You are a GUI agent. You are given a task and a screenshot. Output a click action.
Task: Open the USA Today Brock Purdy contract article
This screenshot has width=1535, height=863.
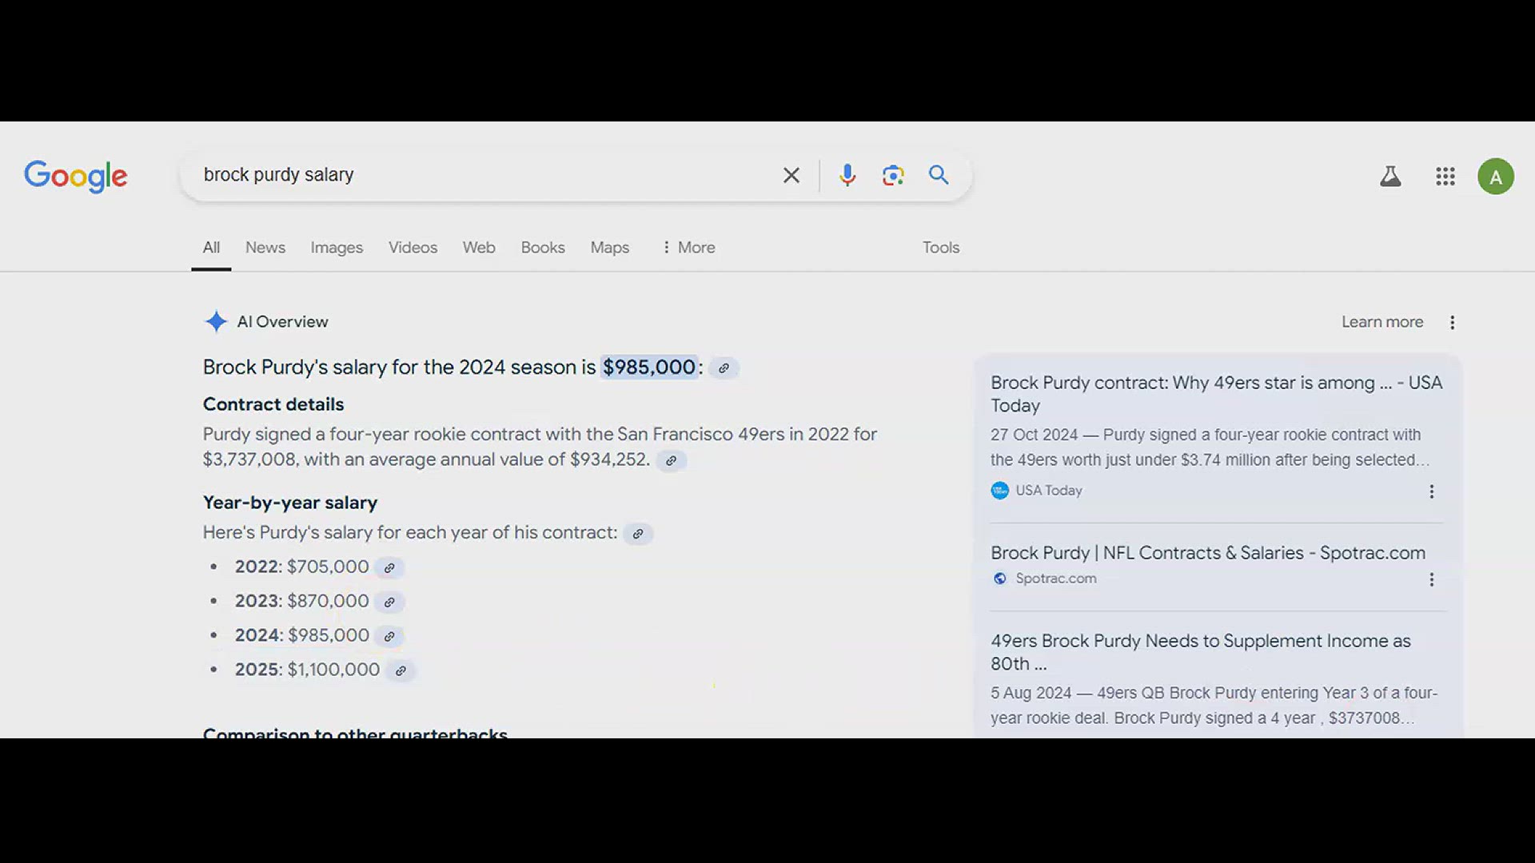pyautogui.click(x=1216, y=394)
